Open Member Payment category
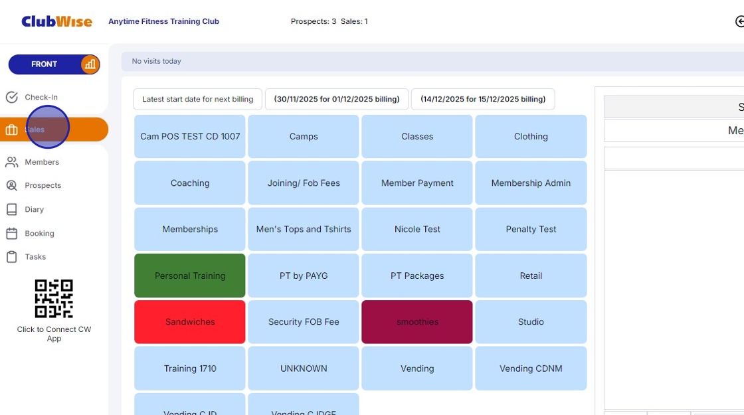The height and width of the screenshot is (415, 744). 417,183
